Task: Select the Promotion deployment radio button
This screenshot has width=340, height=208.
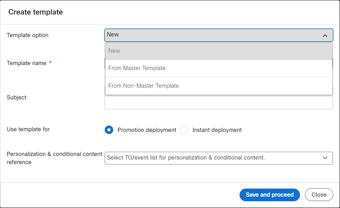Action: coord(109,130)
